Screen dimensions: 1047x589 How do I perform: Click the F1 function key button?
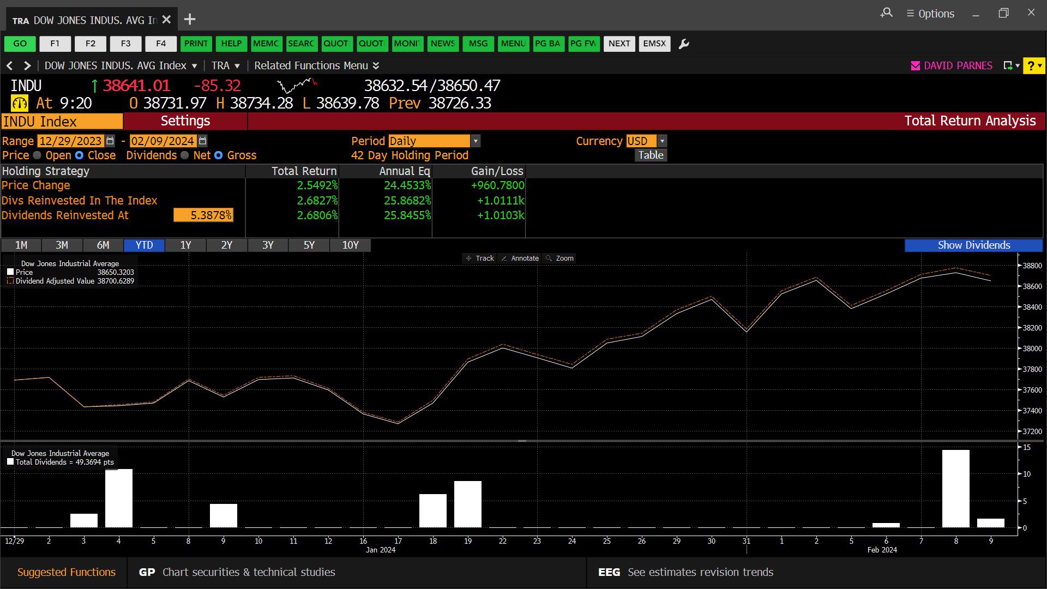pos(55,44)
